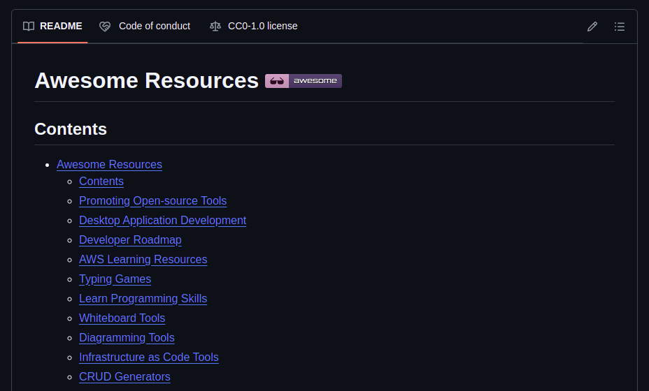Click the pencil edit README icon

[x=592, y=27]
